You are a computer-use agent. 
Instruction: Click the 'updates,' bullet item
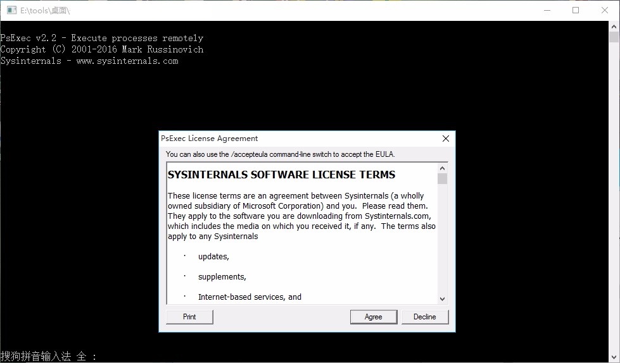click(x=213, y=257)
